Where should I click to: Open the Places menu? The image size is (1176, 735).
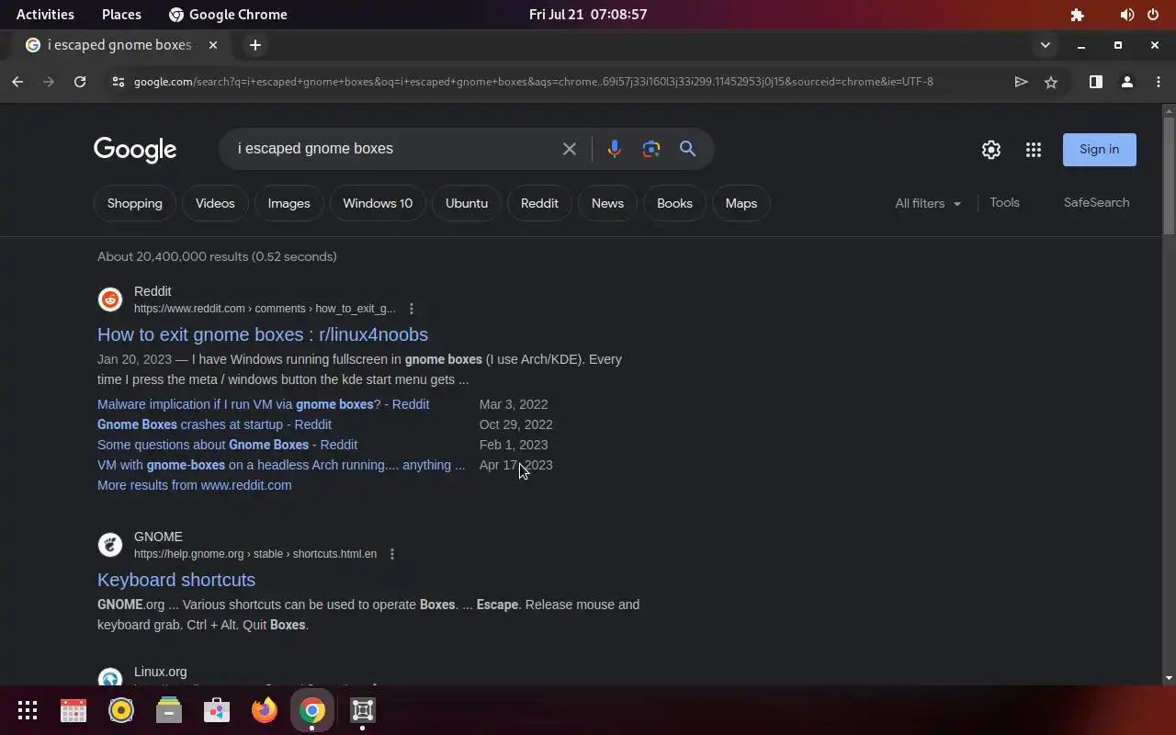click(121, 15)
